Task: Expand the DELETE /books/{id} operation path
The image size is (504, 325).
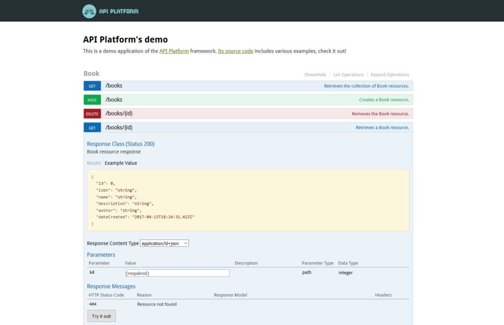Action: [119, 114]
